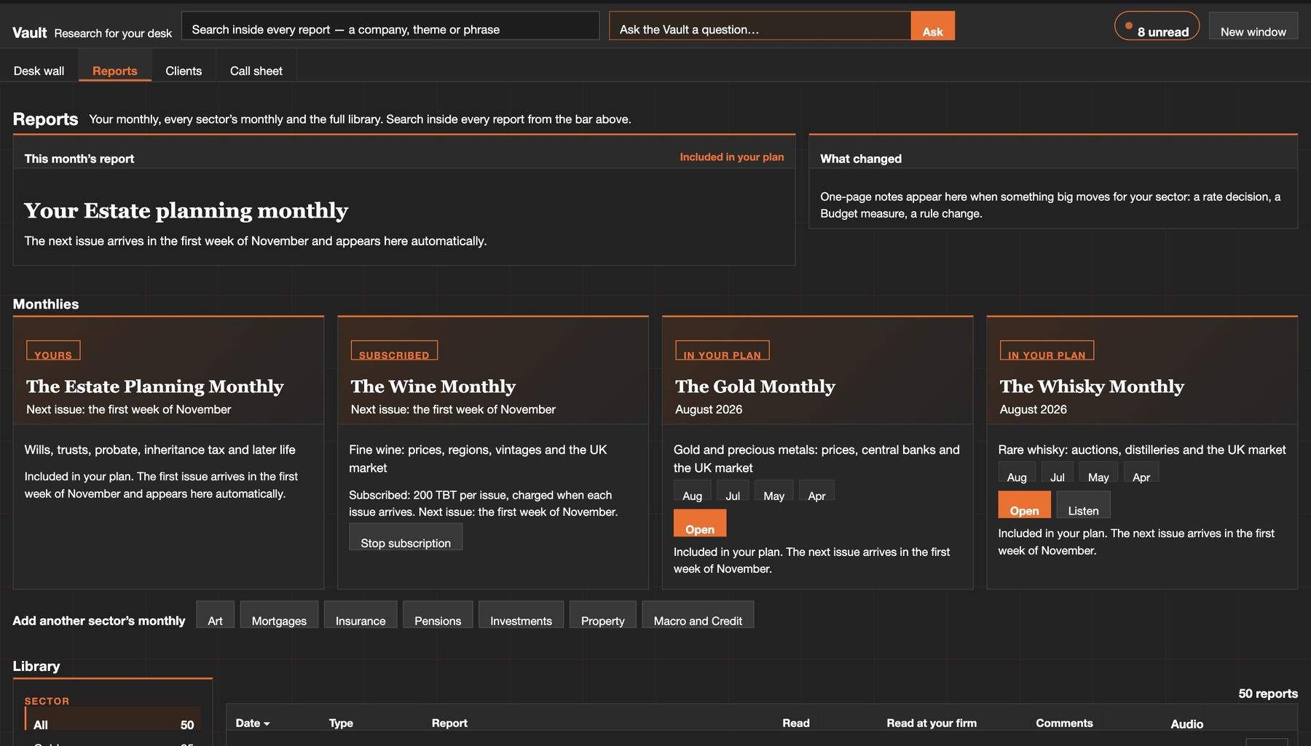This screenshot has width=1311, height=746.
Task: Click the Vault logo text
Action: 30,33
